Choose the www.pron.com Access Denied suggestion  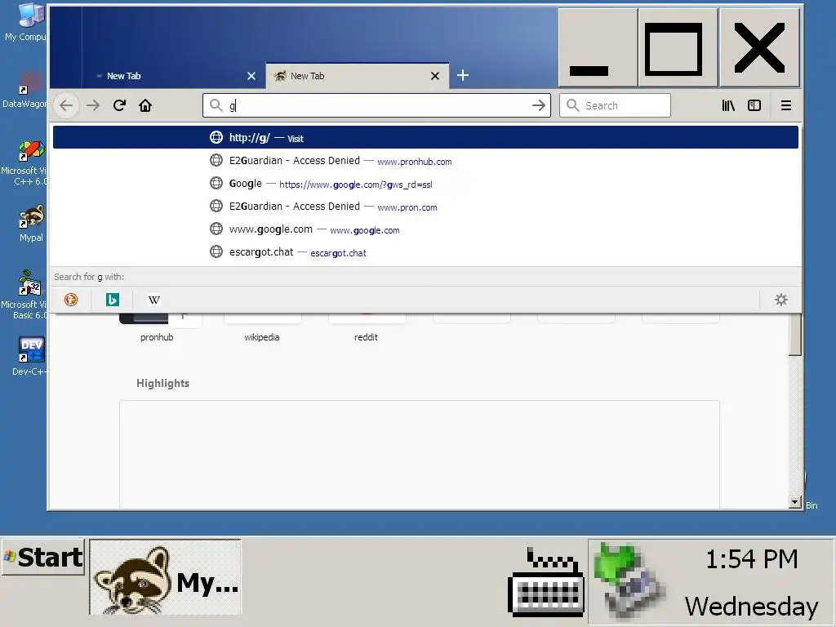click(425, 207)
